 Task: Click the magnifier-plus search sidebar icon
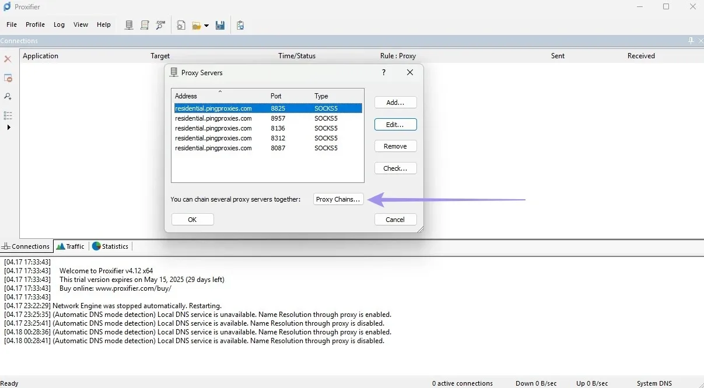click(8, 97)
